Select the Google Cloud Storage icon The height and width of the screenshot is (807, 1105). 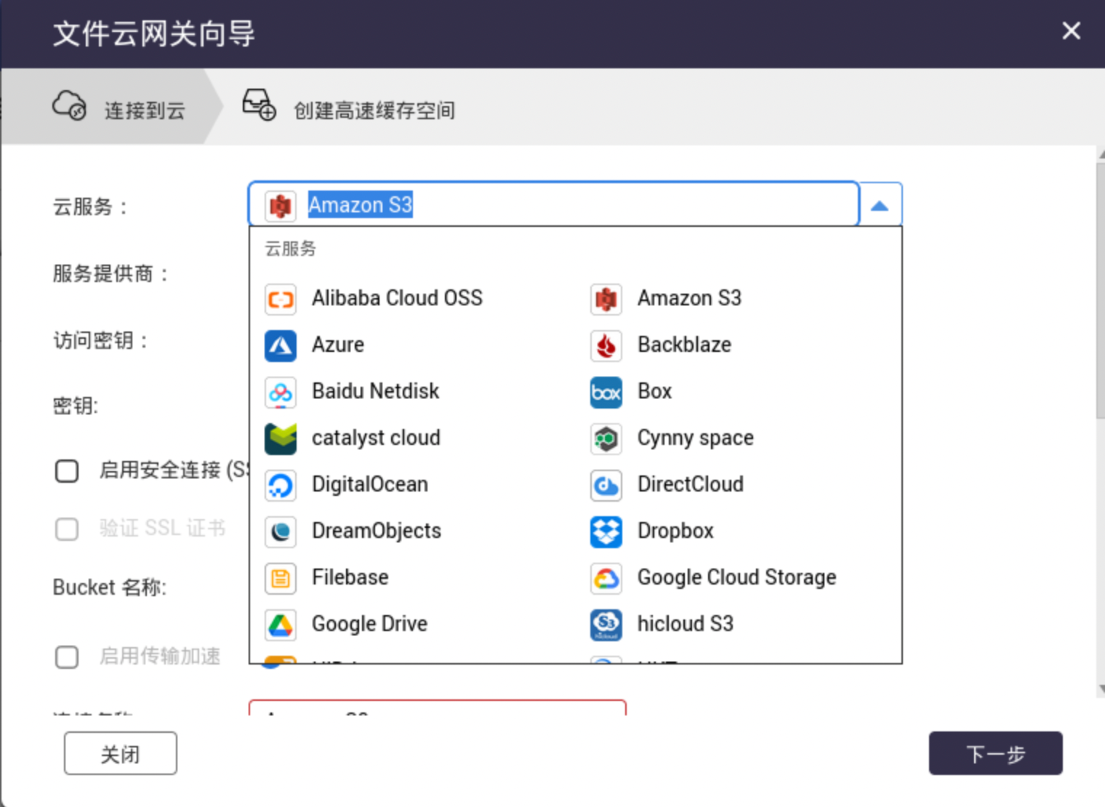[x=606, y=578]
